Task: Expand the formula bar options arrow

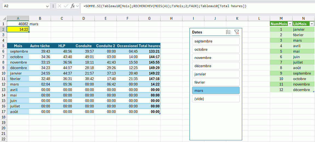Action: click(78, 6)
